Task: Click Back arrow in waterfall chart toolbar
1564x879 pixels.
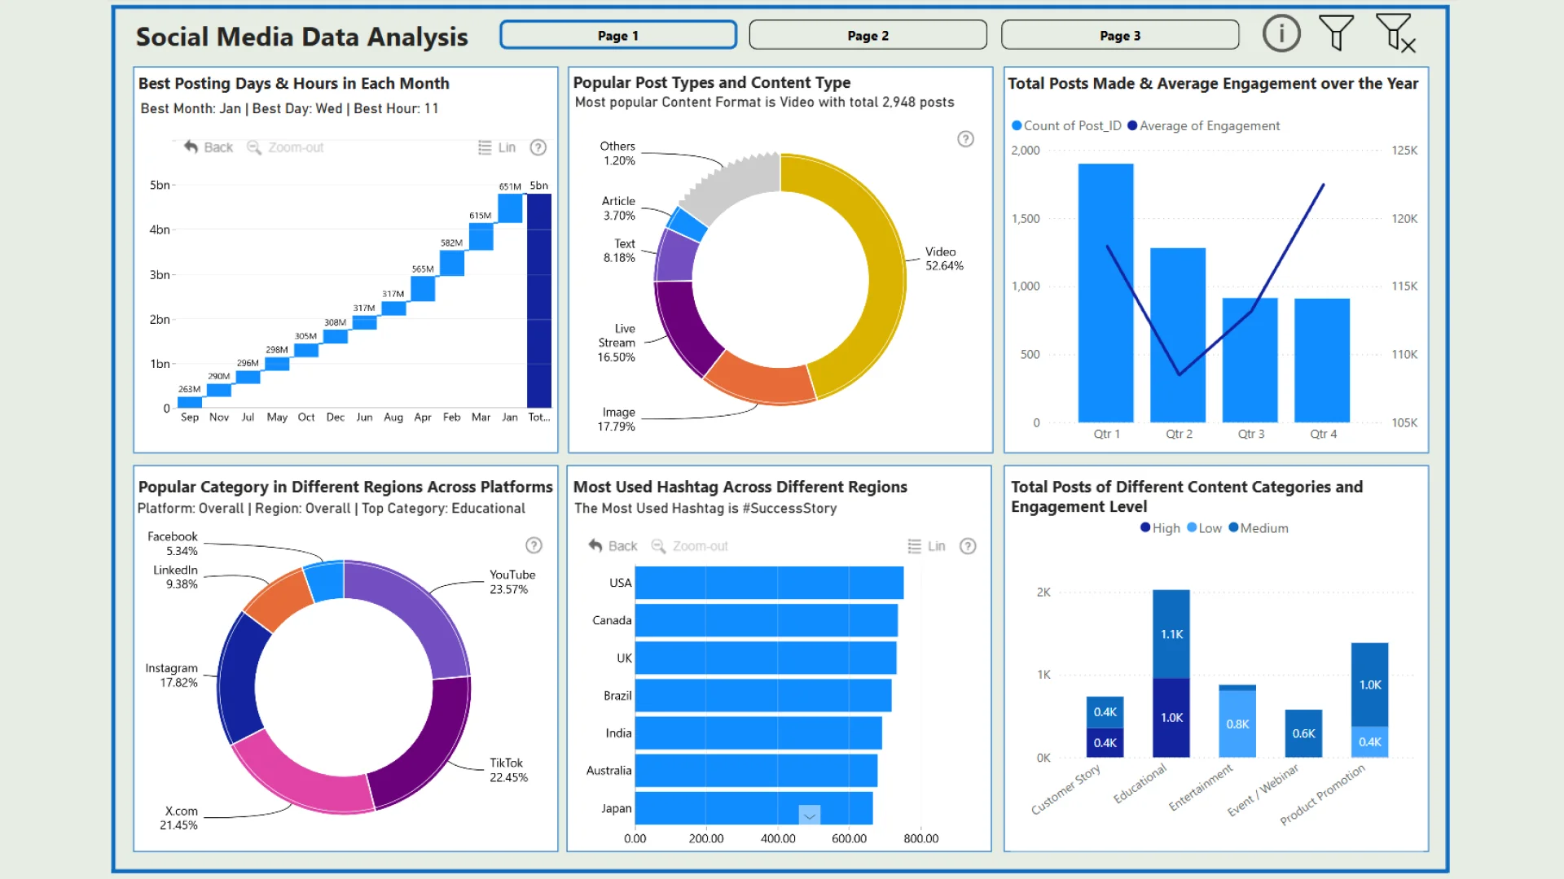Action: [x=209, y=147]
